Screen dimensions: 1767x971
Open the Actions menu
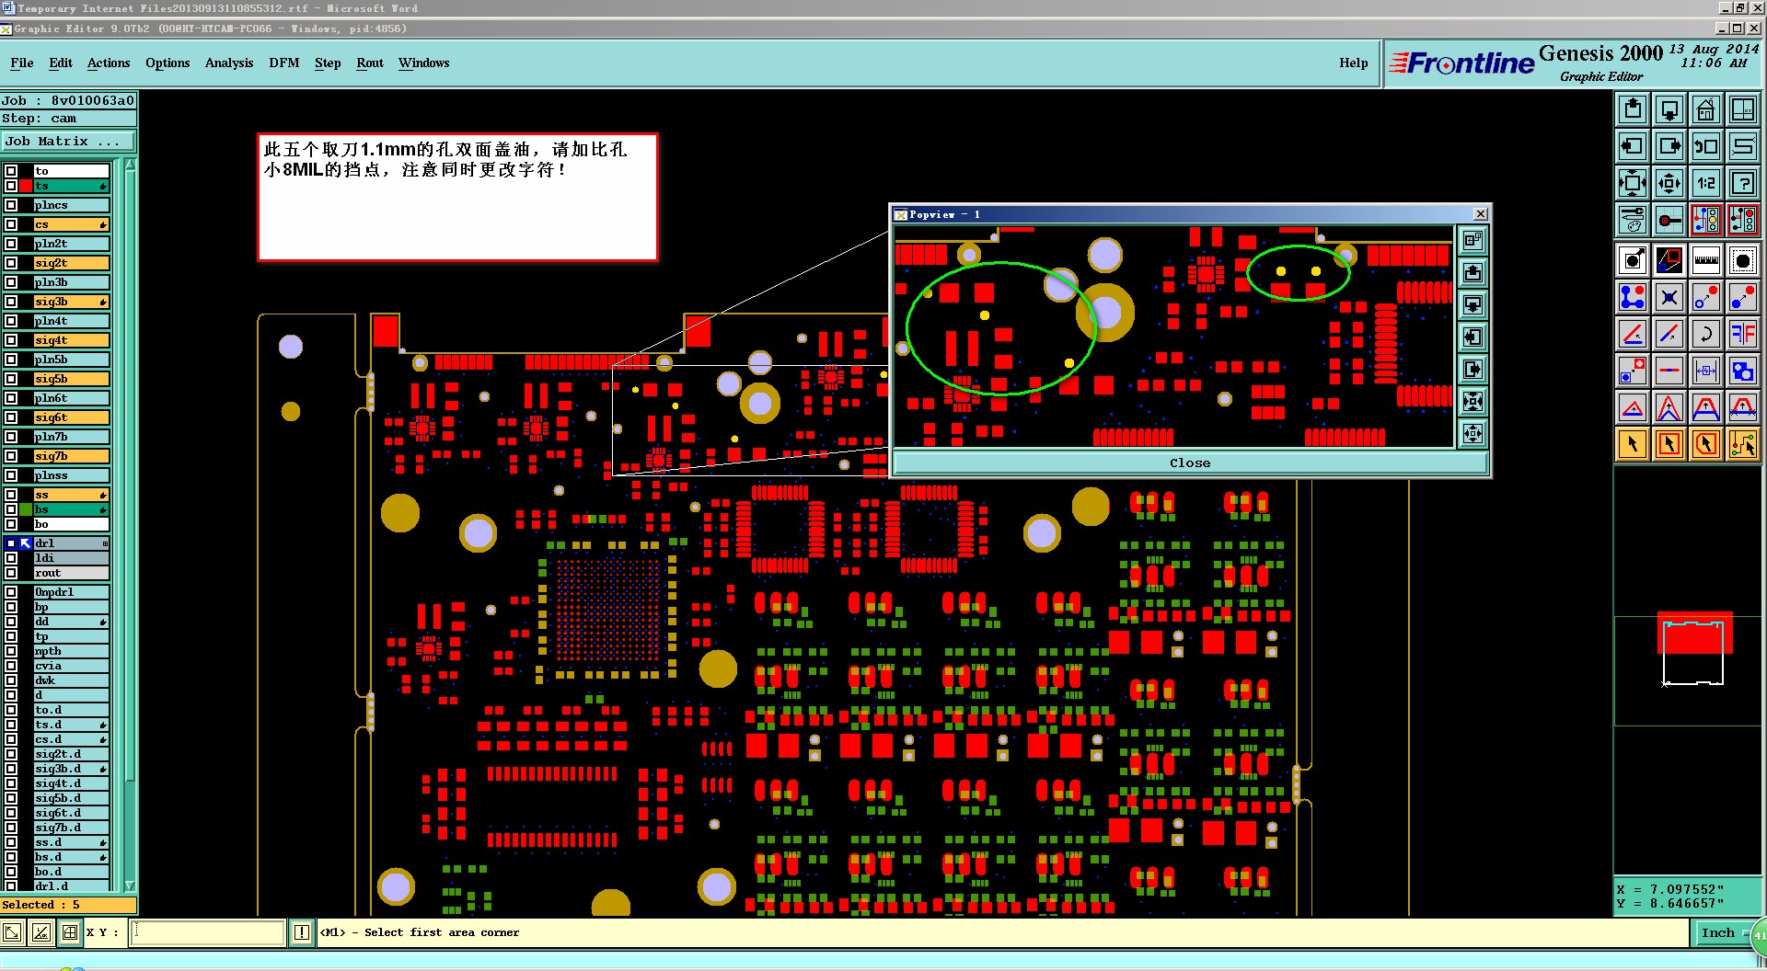pyautogui.click(x=109, y=63)
